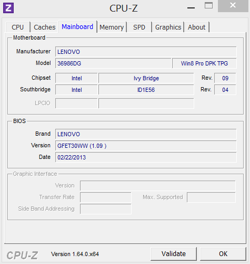Minimize the CPU-Z window
Image resolution: width=250 pixels, height=264 pixels.
click(x=191, y=8)
